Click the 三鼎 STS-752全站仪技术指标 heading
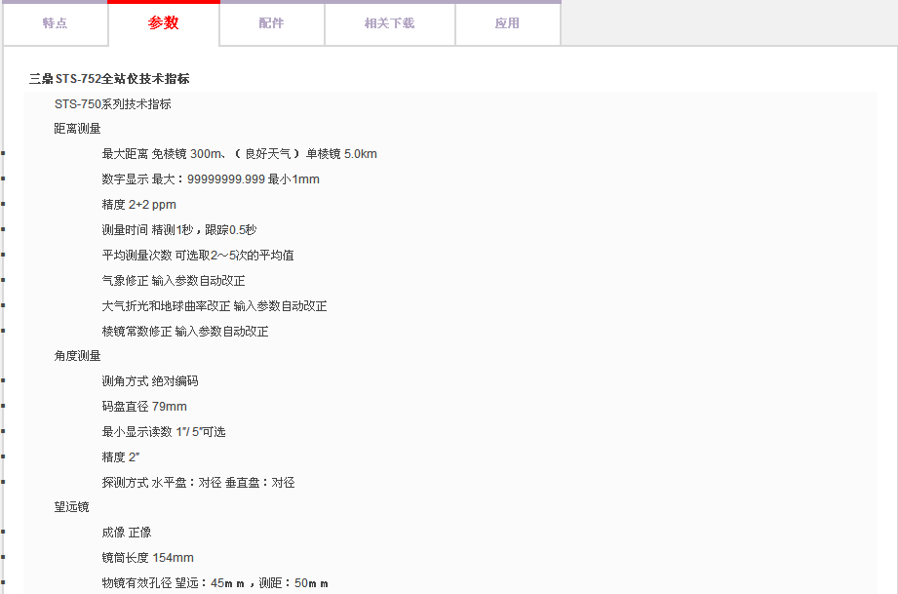 (109, 79)
